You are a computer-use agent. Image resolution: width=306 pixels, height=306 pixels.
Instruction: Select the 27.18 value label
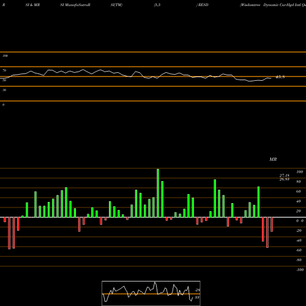point(285,176)
